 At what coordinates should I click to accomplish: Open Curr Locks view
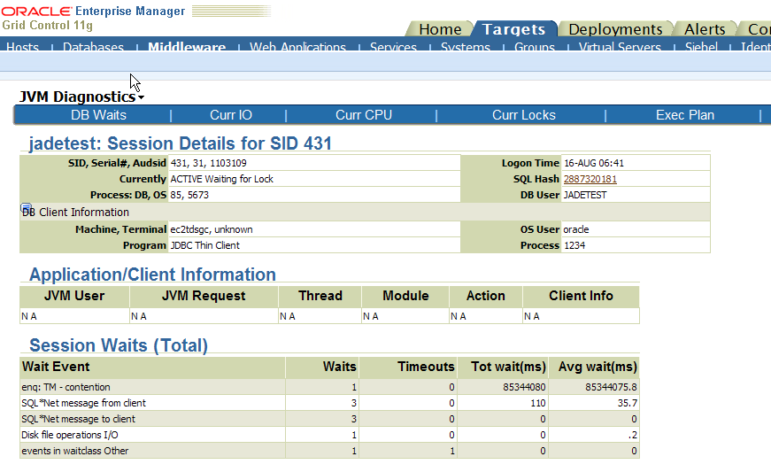tap(524, 115)
